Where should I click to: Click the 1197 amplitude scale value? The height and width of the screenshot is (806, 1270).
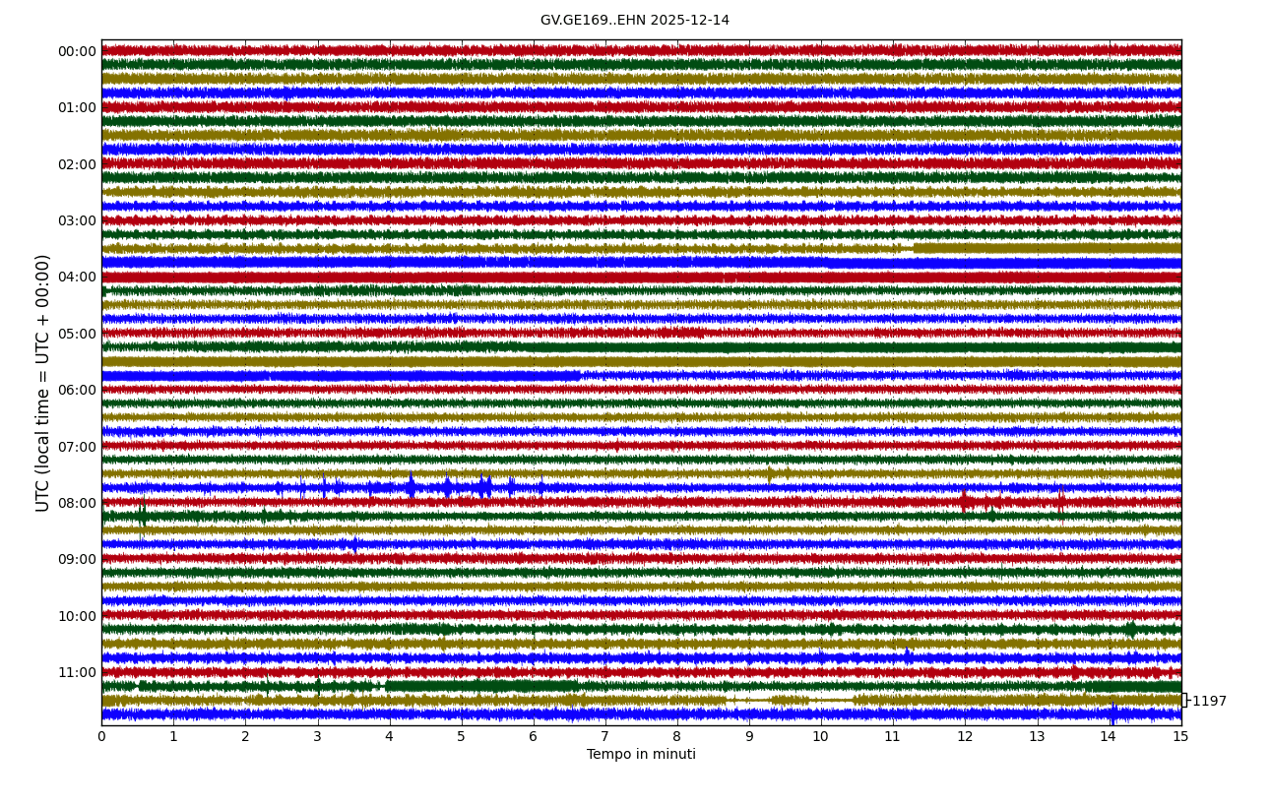(1209, 702)
